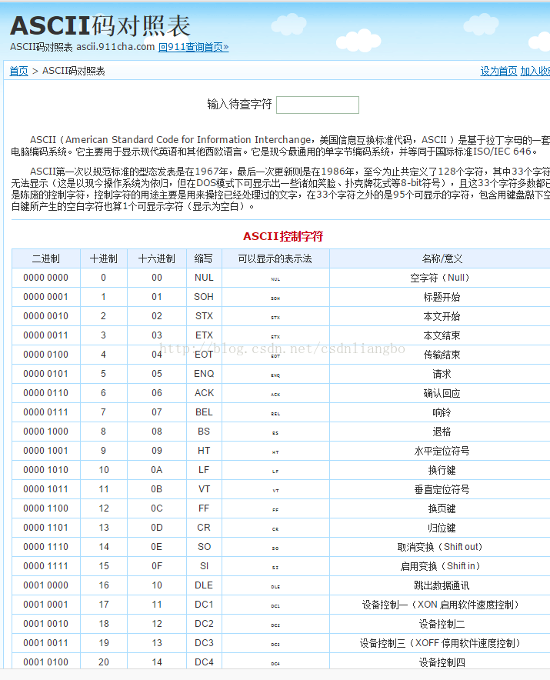Select the HT abbreviation cell
The image size is (550, 680).
tap(204, 451)
